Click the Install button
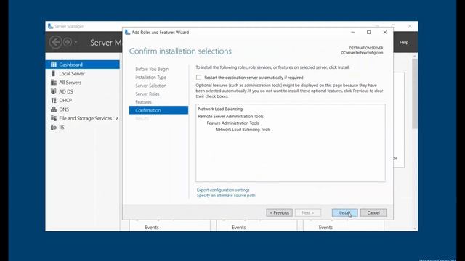 pos(344,212)
